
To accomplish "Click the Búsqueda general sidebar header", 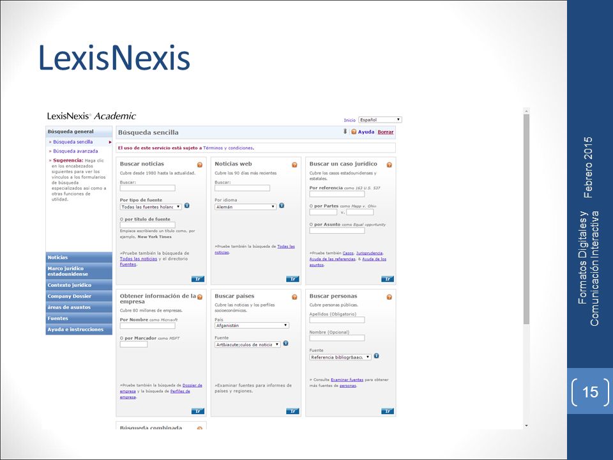I will coord(79,132).
